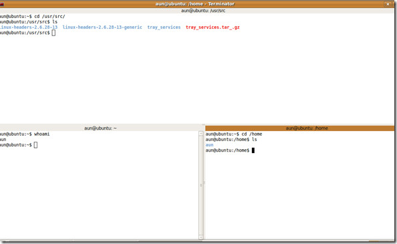Click the window title 'aun@ubuntu: /home - Terminator'
This screenshot has height=244, width=397.
pyautogui.click(x=195, y=4)
